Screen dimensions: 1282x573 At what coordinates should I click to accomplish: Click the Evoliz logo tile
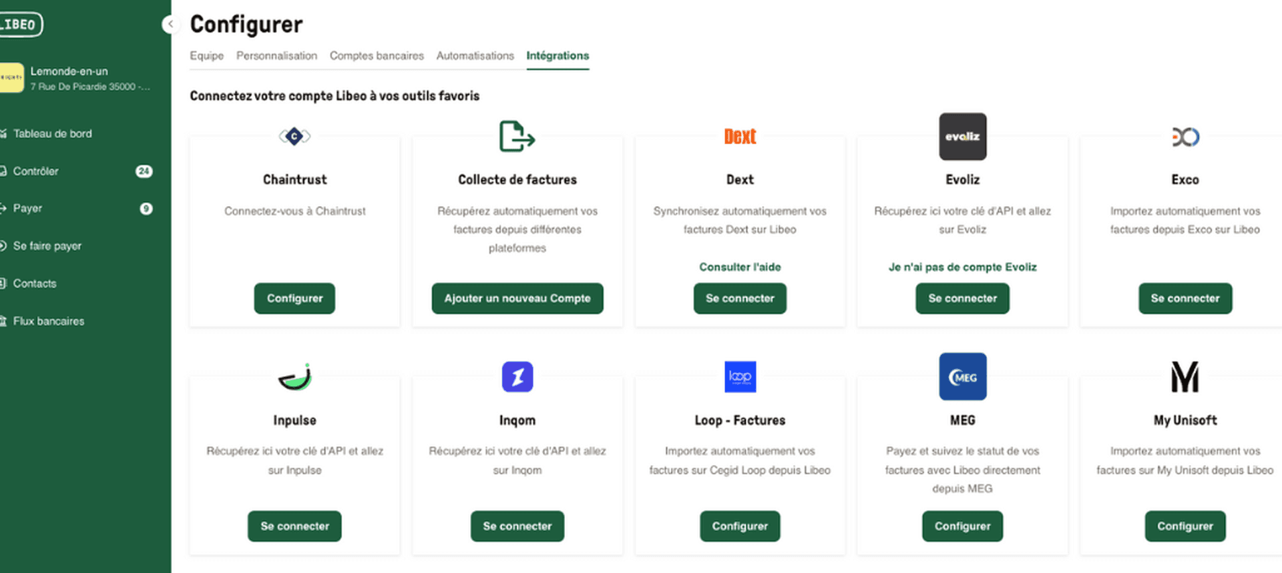[962, 136]
